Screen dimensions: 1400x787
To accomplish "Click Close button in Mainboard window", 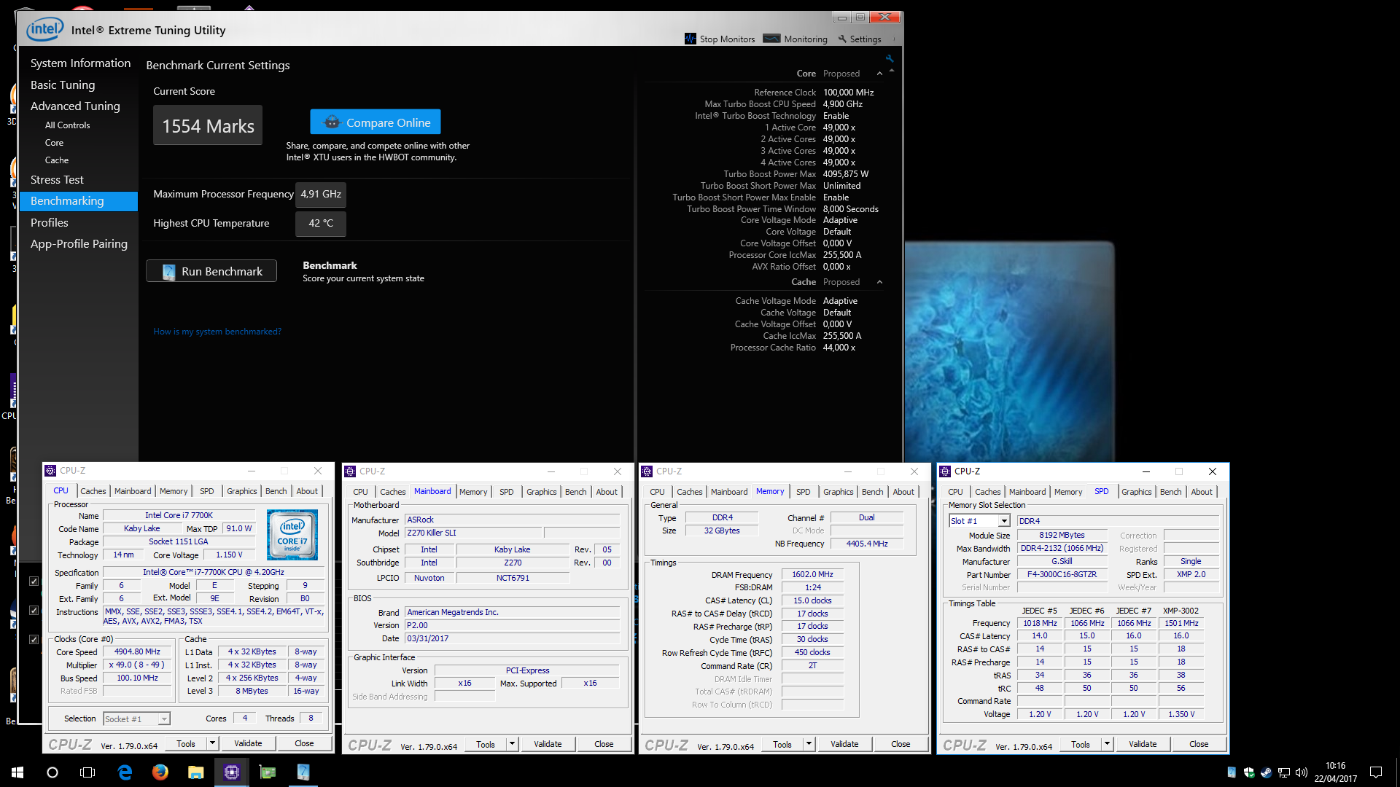I will (604, 744).
